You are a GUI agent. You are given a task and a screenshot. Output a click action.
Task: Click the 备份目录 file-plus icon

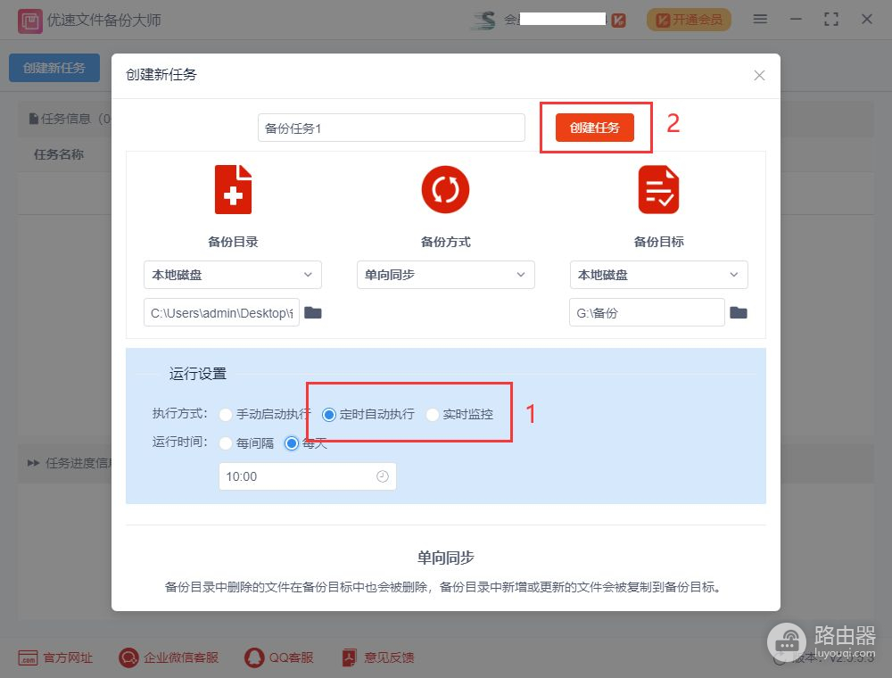[233, 189]
